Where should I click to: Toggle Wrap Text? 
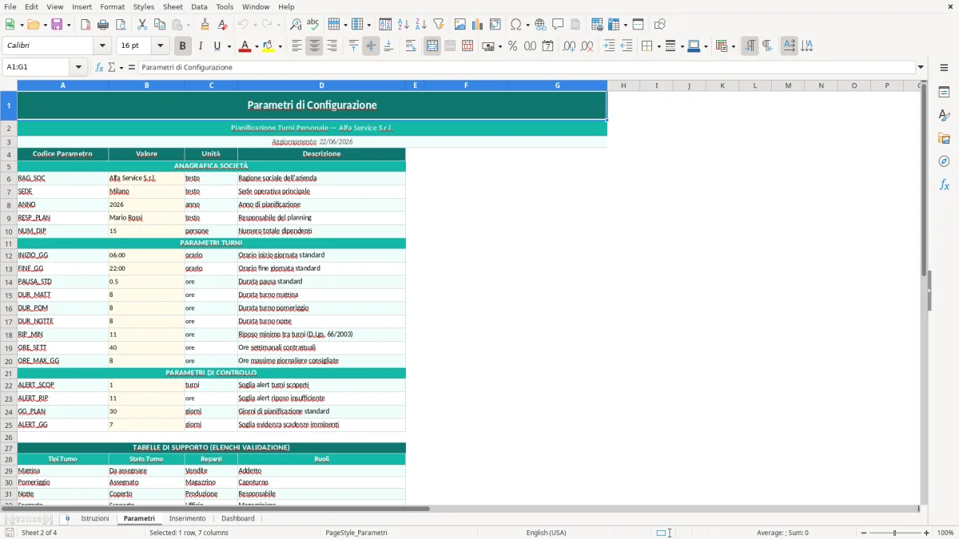point(411,46)
